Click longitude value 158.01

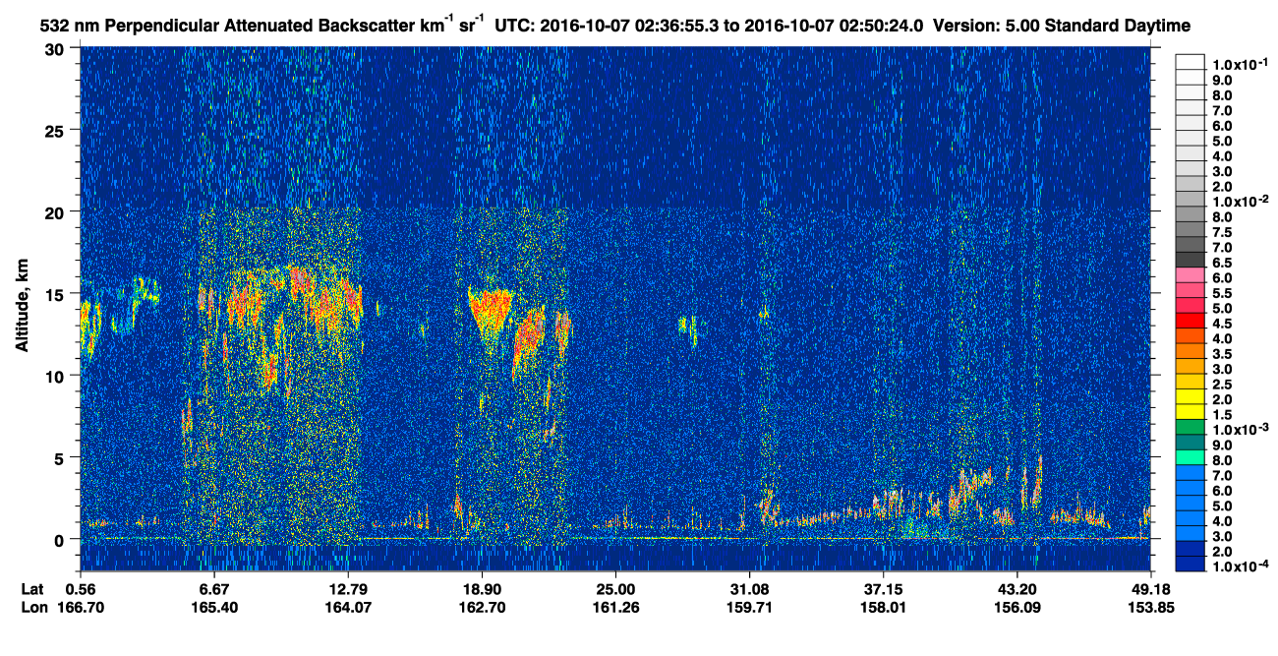pyautogui.click(x=883, y=607)
